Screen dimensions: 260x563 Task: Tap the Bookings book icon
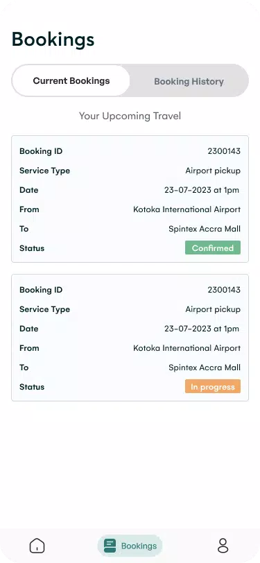pyautogui.click(x=110, y=546)
